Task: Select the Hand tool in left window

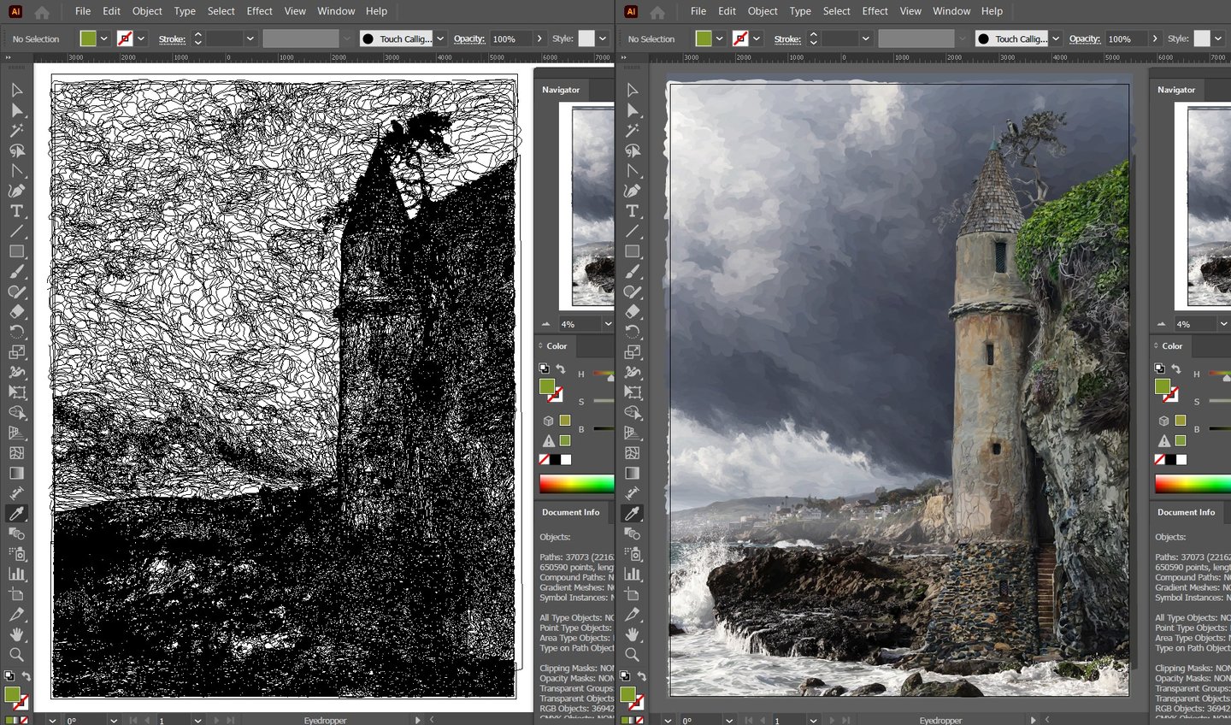Action: pos(16,634)
